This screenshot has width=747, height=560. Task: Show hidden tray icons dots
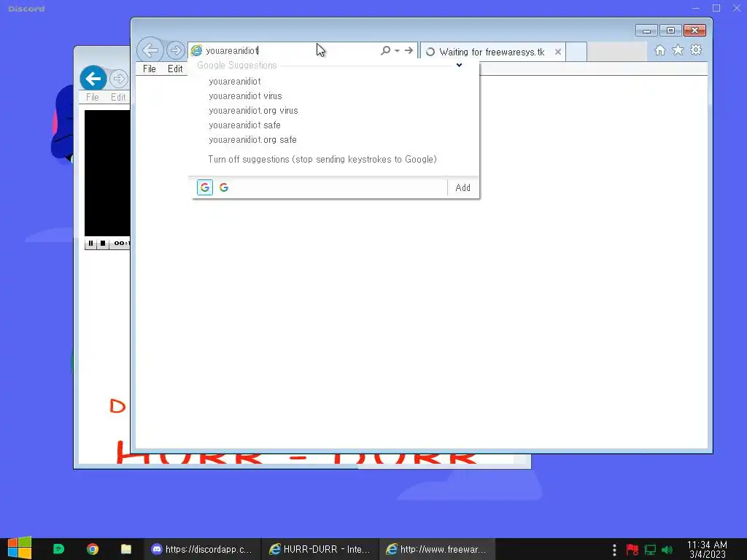[x=614, y=550]
